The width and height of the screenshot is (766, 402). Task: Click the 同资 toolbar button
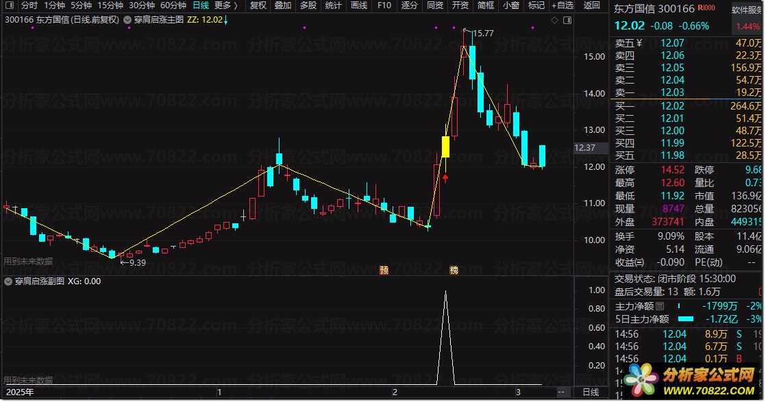coord(435,5)
